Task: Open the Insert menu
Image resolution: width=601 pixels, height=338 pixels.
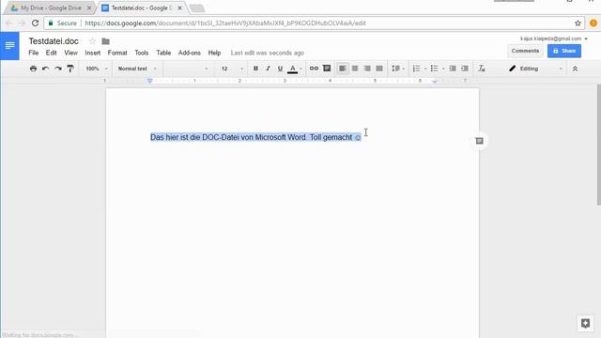Action: tap(93, 53)
